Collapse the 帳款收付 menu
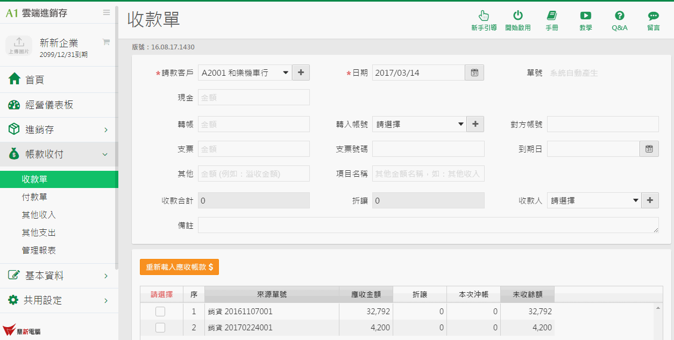This screenshot has width=674, height=340. point(59,154)
